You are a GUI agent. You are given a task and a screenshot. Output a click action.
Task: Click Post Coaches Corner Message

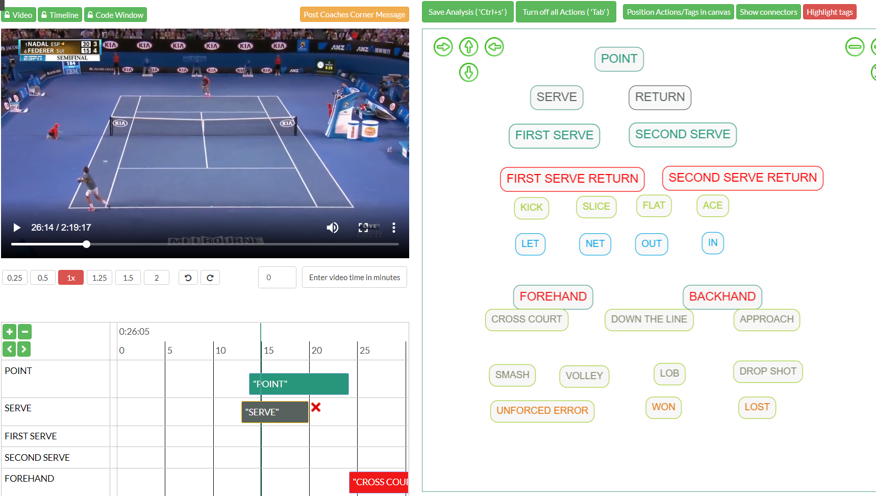pyautogui.click(x=354, y=14)
